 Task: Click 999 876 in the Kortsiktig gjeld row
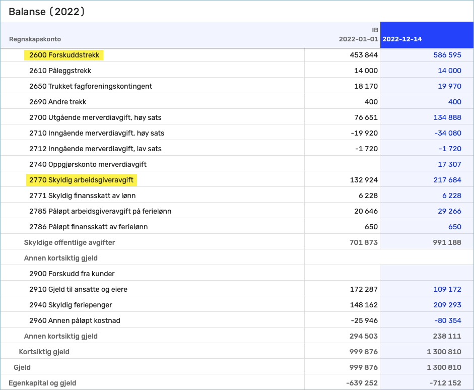364,352
